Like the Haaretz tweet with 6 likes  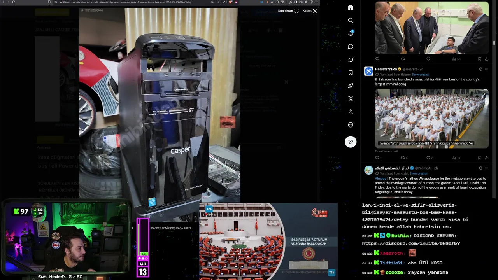[x=428, y=158]
